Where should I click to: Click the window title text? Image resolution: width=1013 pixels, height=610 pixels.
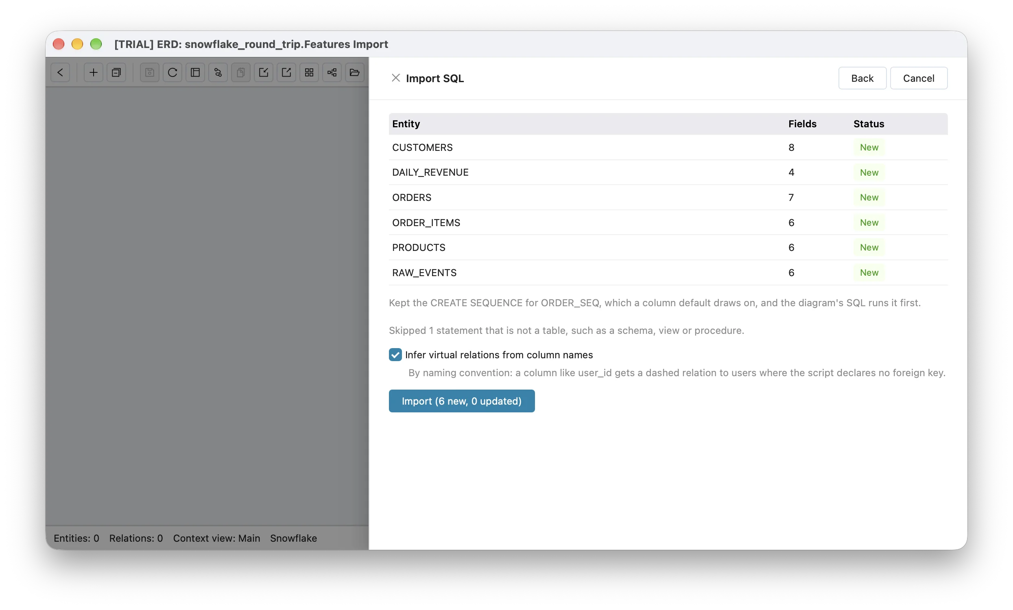251,44
